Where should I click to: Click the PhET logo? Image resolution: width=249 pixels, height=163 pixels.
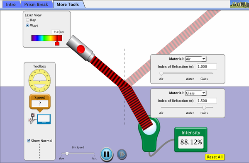pyautogui.click(x=239, y=4)
